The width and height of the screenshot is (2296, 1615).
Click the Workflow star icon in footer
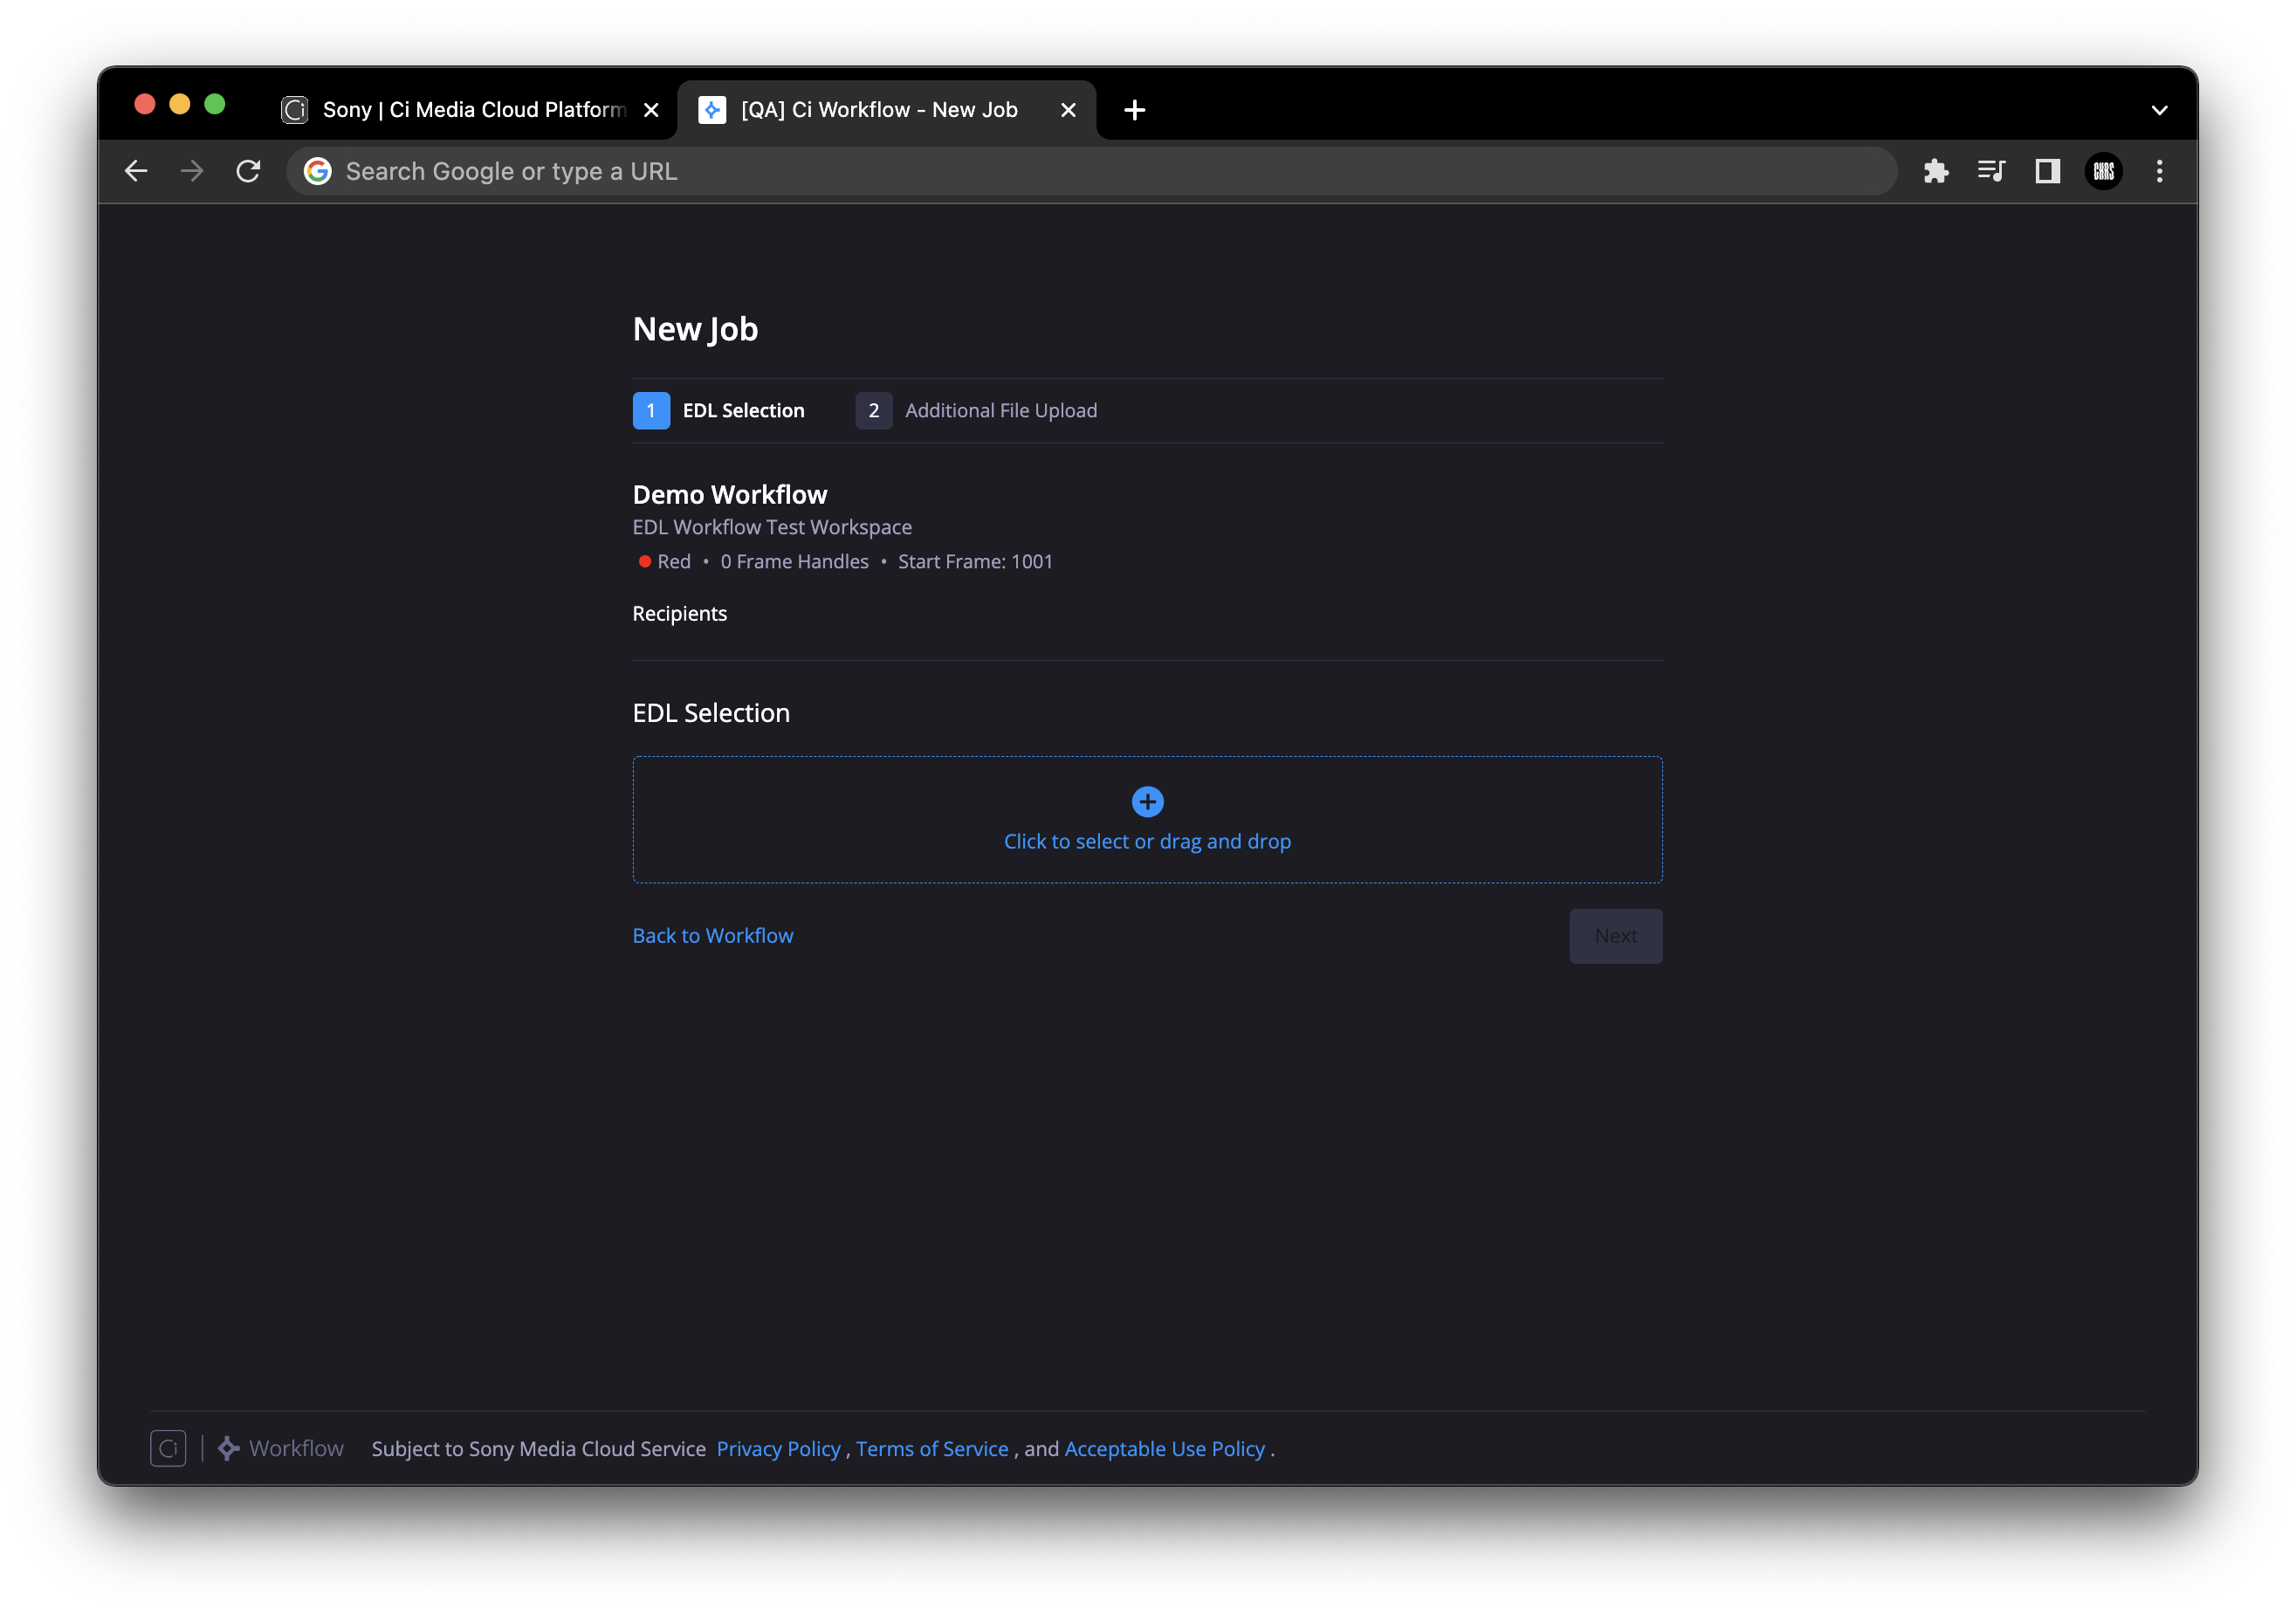pyautogui.click(x=228, y=1448)
